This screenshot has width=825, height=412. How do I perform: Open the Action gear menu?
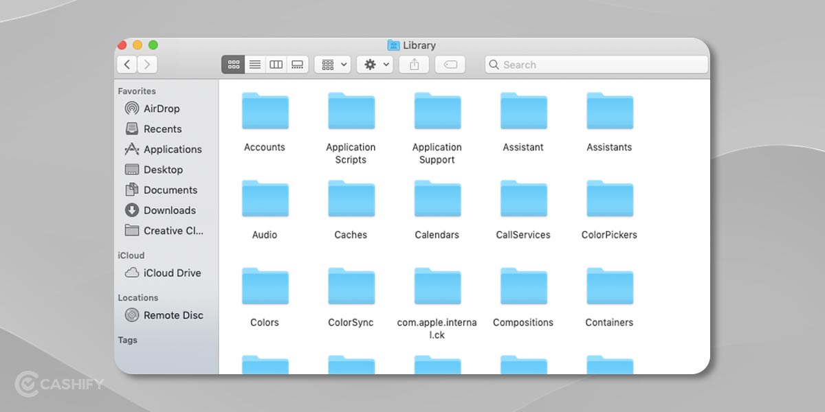tap(374, 64)
